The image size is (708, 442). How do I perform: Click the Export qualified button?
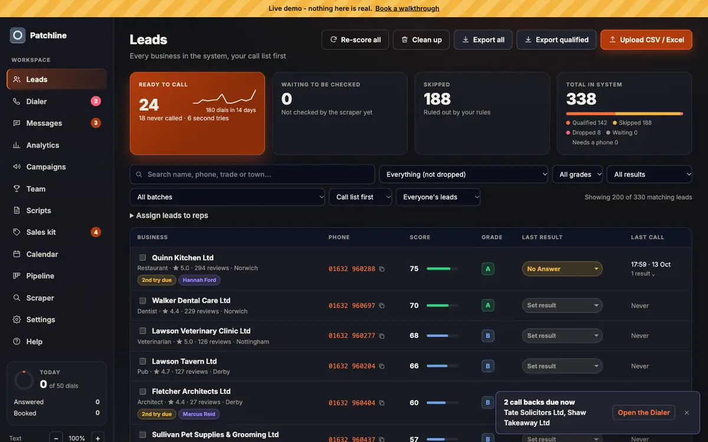[x=556, y=39]
